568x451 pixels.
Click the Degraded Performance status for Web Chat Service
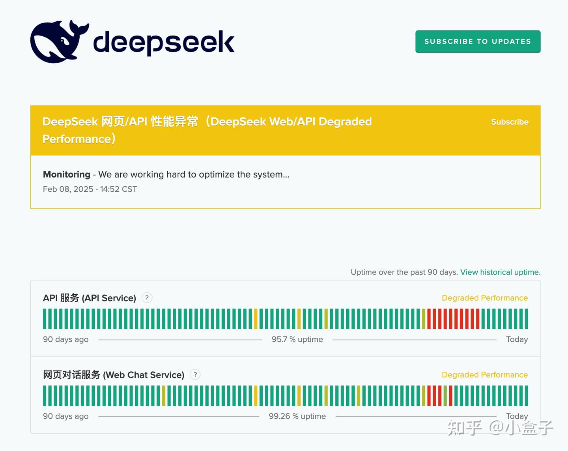point(485,375)
